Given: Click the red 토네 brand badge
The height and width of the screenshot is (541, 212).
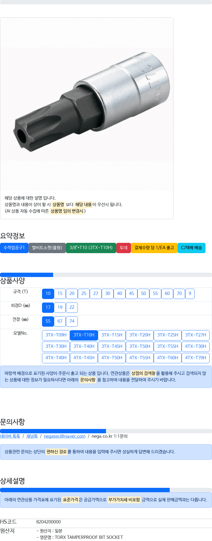Looking at the screenshot, I should [124, 248].
